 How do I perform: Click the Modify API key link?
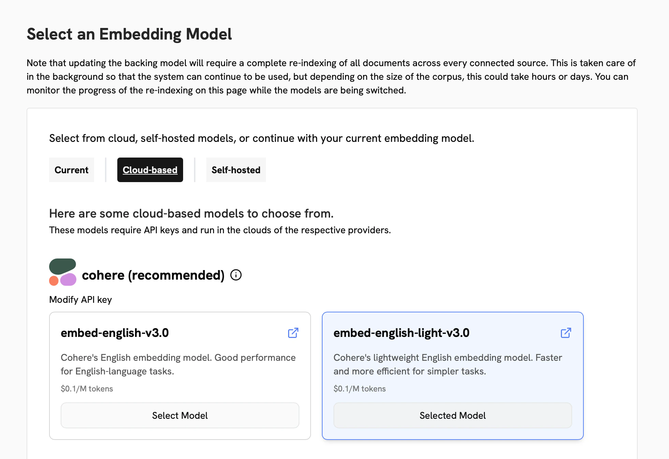(x=80, y=300)
